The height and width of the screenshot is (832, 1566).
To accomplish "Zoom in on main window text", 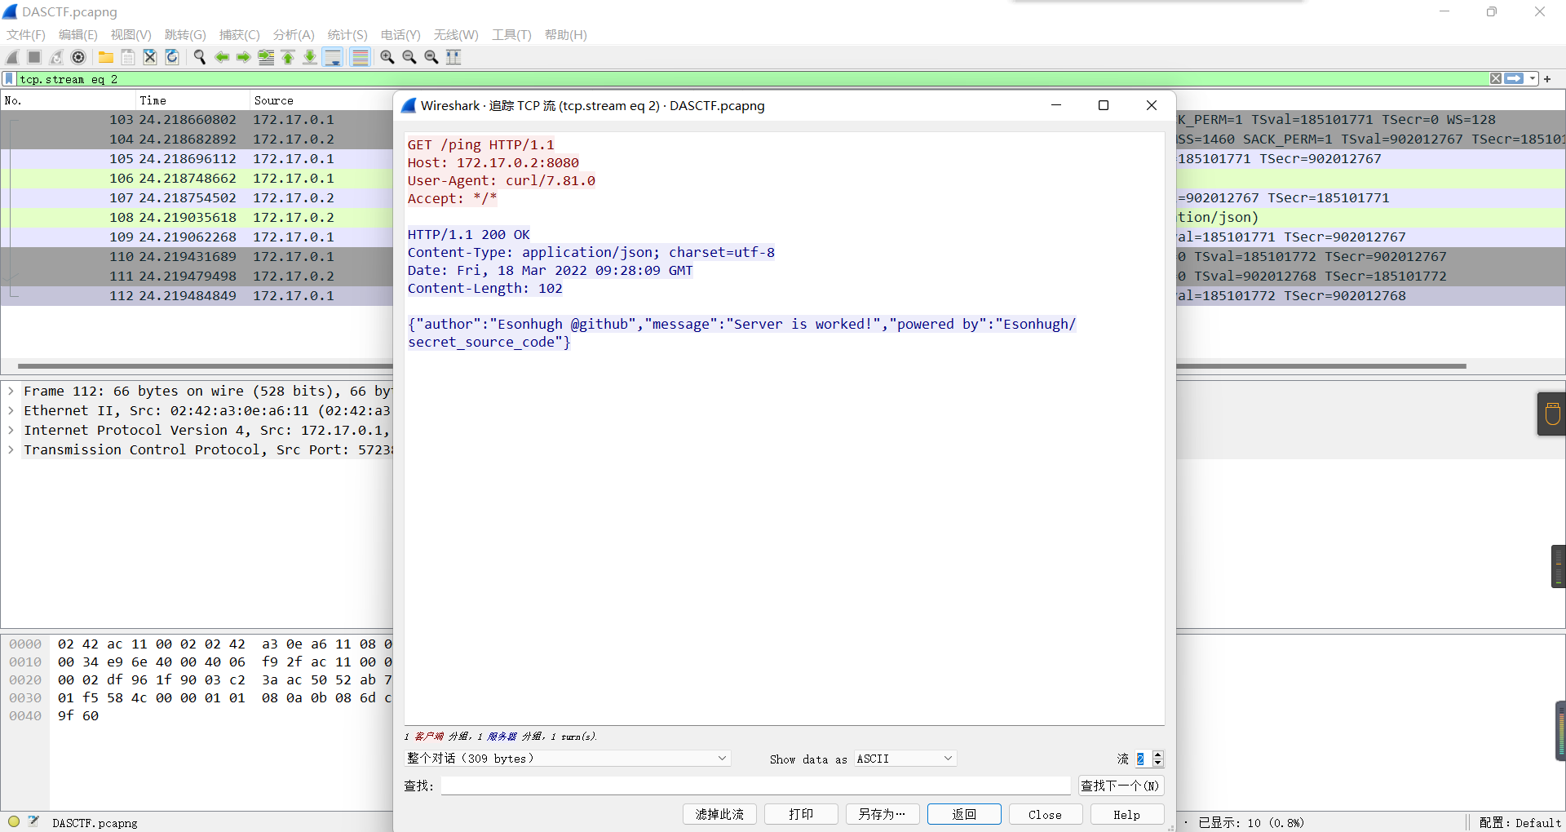I will click(387, 57).
